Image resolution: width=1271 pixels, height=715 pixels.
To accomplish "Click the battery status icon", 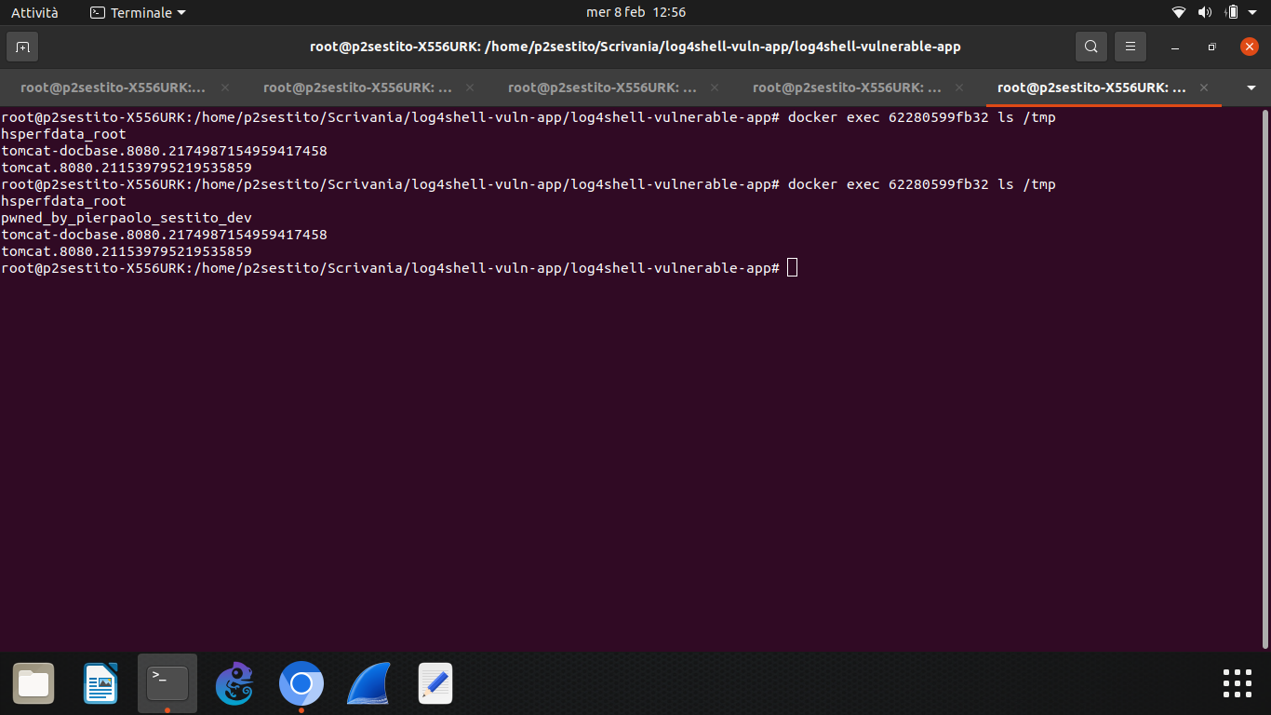I will tap(1232, 12).
